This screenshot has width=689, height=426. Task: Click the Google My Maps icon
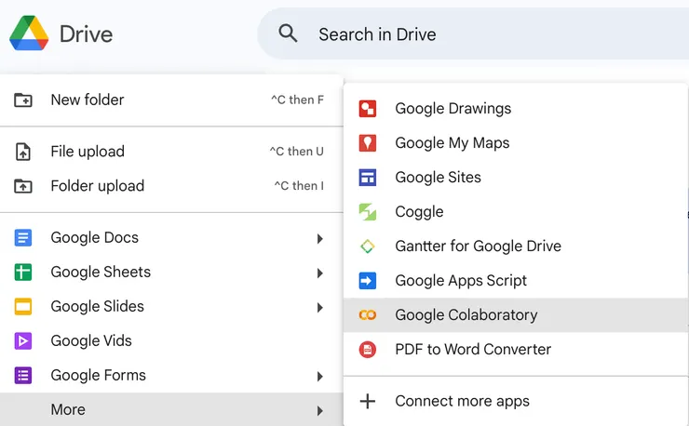click(x=368, y=143)
